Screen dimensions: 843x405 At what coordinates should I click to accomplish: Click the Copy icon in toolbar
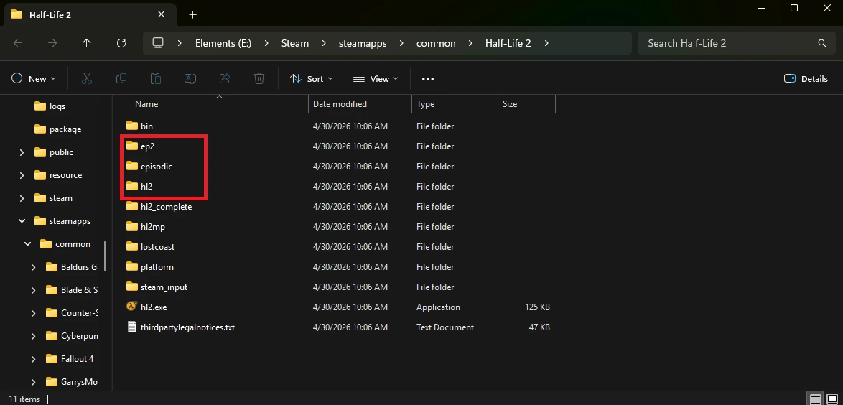tap(121, 78)
